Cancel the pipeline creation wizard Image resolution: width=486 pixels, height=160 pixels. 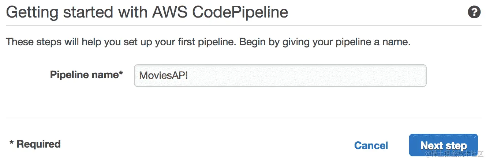coord(371,145)
